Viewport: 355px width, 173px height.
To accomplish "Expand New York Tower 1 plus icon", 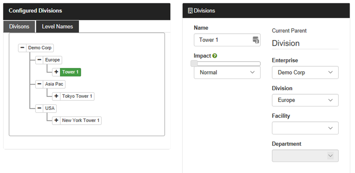I will click(x=56, y=120).
